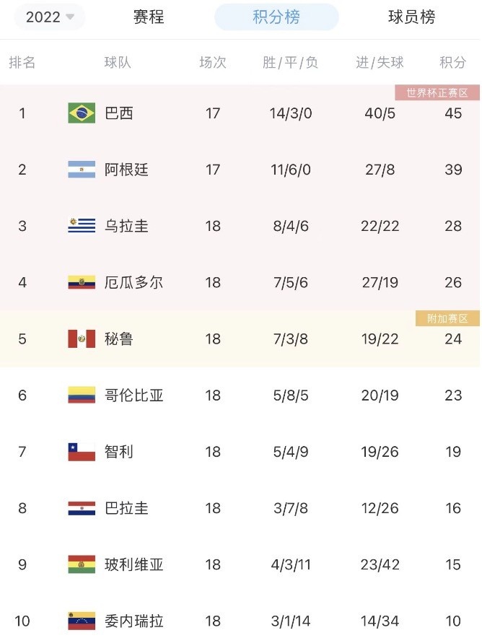Click the Uruguay flag icon

coord(82,226)
